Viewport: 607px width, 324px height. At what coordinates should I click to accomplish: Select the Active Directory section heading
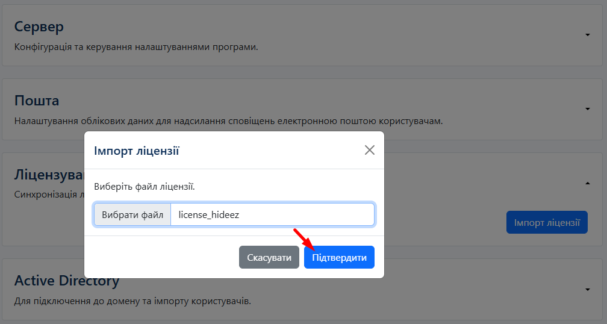[67, 281]
